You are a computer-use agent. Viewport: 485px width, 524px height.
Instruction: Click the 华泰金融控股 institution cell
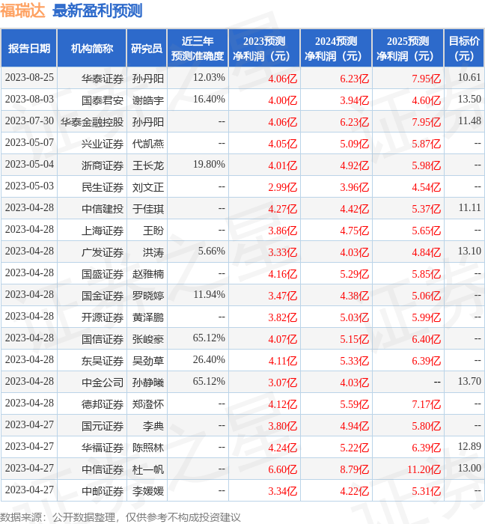(92, 122)
